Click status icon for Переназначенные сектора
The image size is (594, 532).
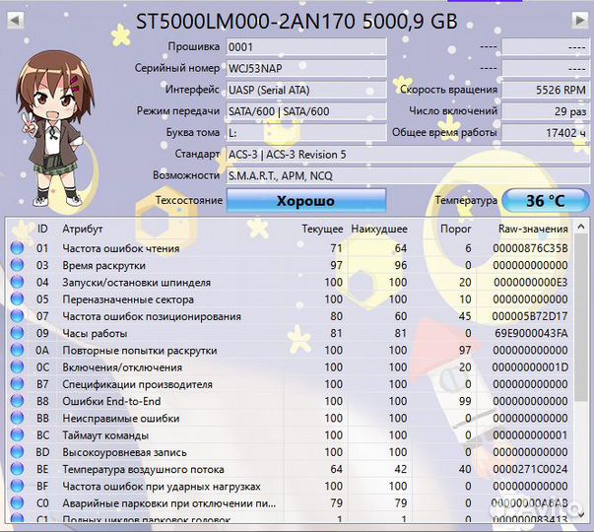click(x=17, y=299)
